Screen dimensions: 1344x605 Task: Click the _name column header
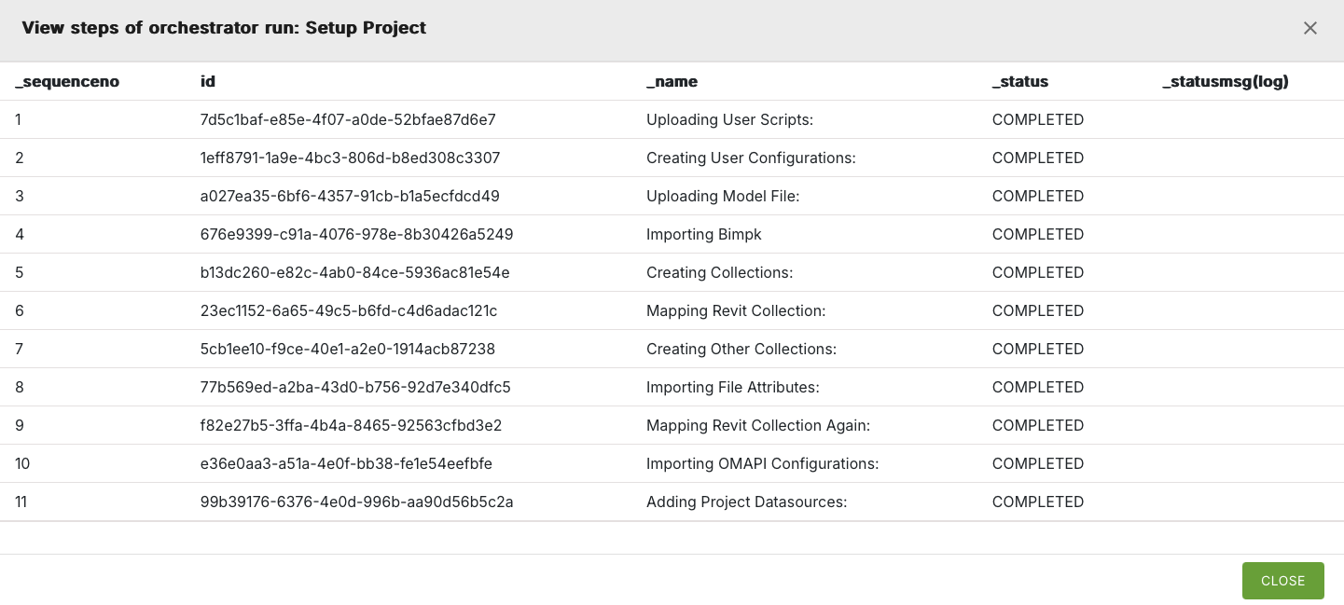672,81
